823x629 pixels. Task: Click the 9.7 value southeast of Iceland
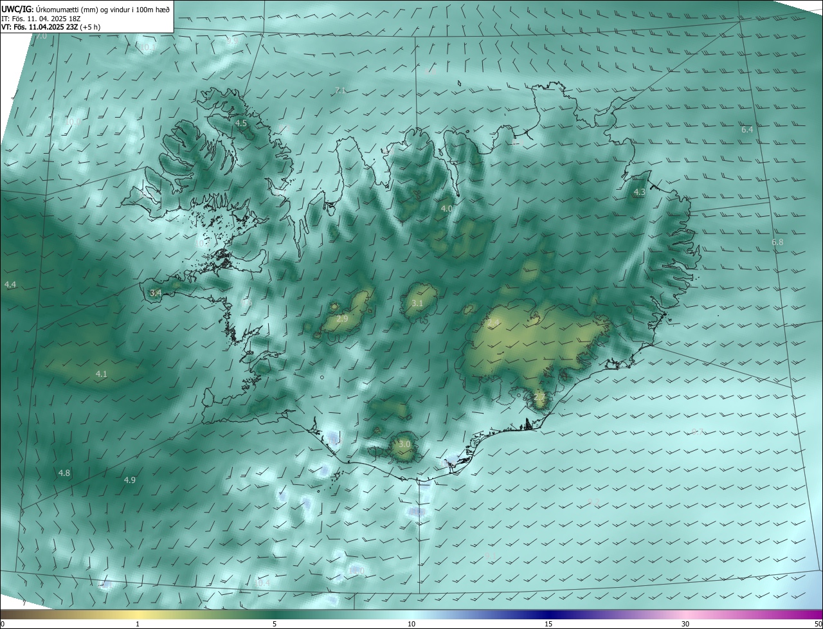click(698, 432)
